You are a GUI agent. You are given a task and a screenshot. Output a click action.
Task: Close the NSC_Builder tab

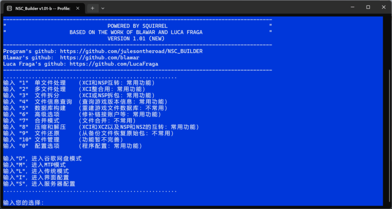[x=78, y=8]
